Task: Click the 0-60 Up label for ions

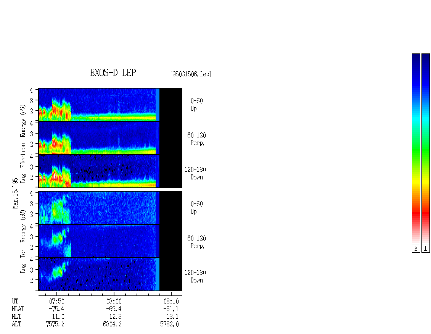Action: [x=196, y=208]
